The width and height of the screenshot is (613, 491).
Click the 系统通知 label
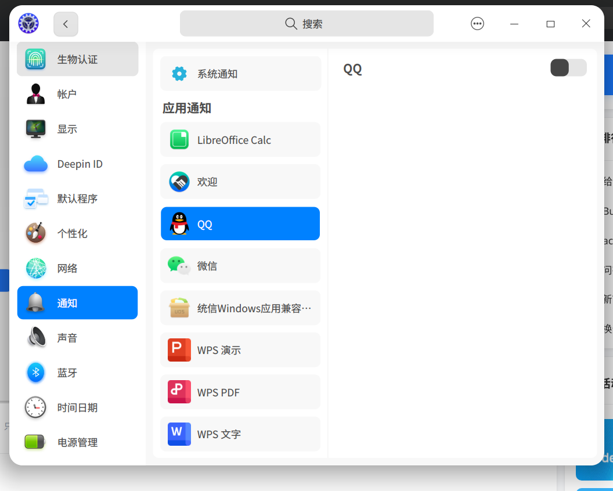217,74
